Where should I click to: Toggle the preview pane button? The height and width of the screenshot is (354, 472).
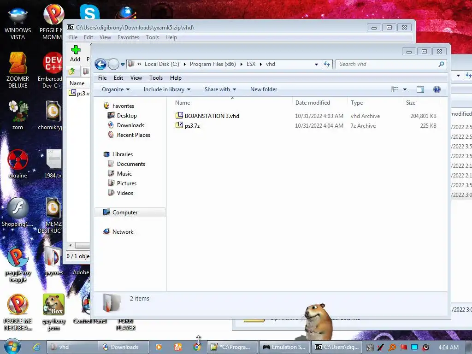(x=420, y=89)
